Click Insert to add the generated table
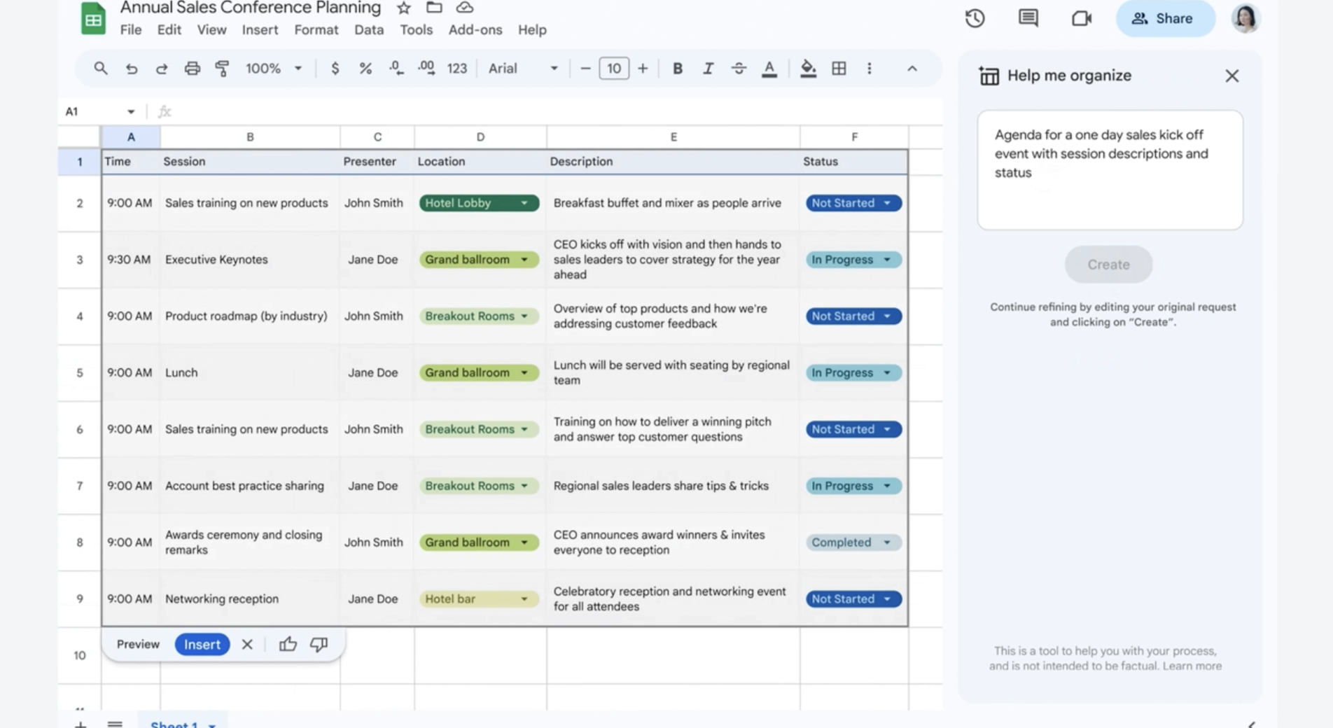The height and width of the screenshot is (728, 1333). pyautogui.click(x=202, y=645)
